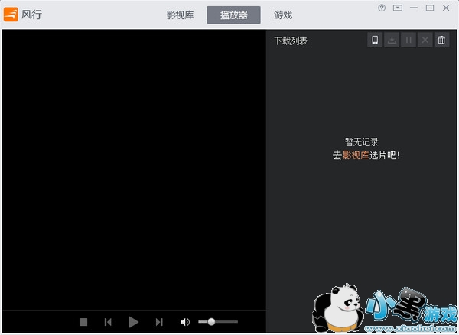Pause downloads with the pause icon
Viewport: 459px width, 335px height.
[409, 40]
